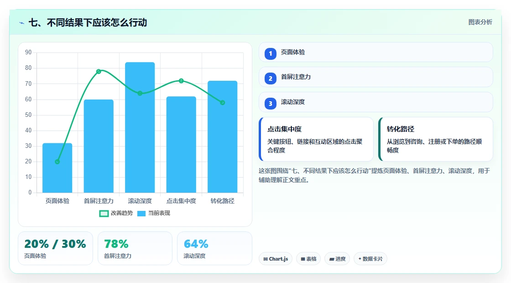Click the 页面体验 x-axis label
511x283 pixels.
[57, 201]
